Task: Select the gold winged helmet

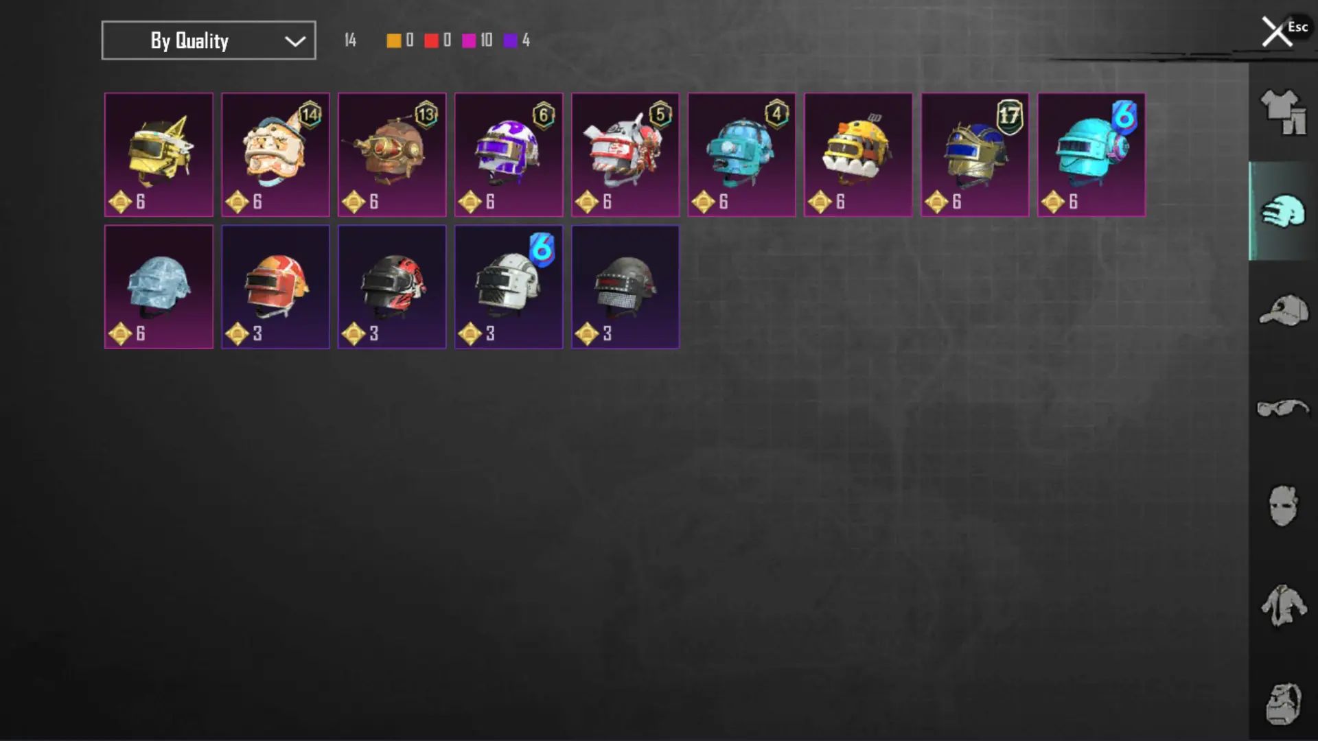Action: [159, 154]
